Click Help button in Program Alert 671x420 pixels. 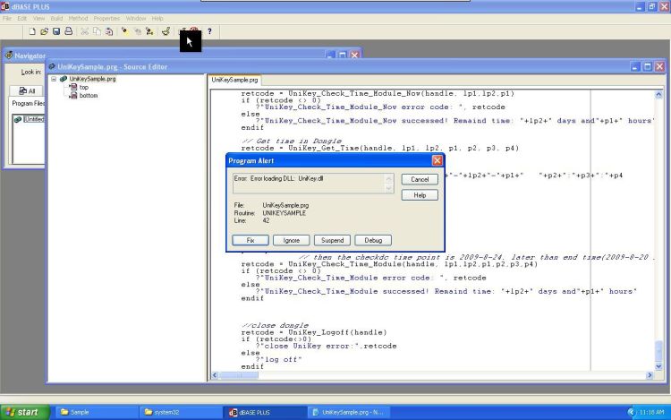(420, 195)
